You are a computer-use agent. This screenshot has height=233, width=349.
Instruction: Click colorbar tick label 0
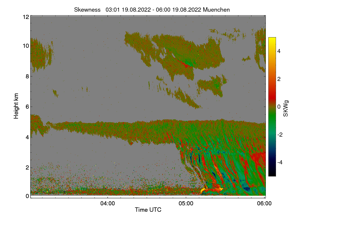[x=279, y=107]
